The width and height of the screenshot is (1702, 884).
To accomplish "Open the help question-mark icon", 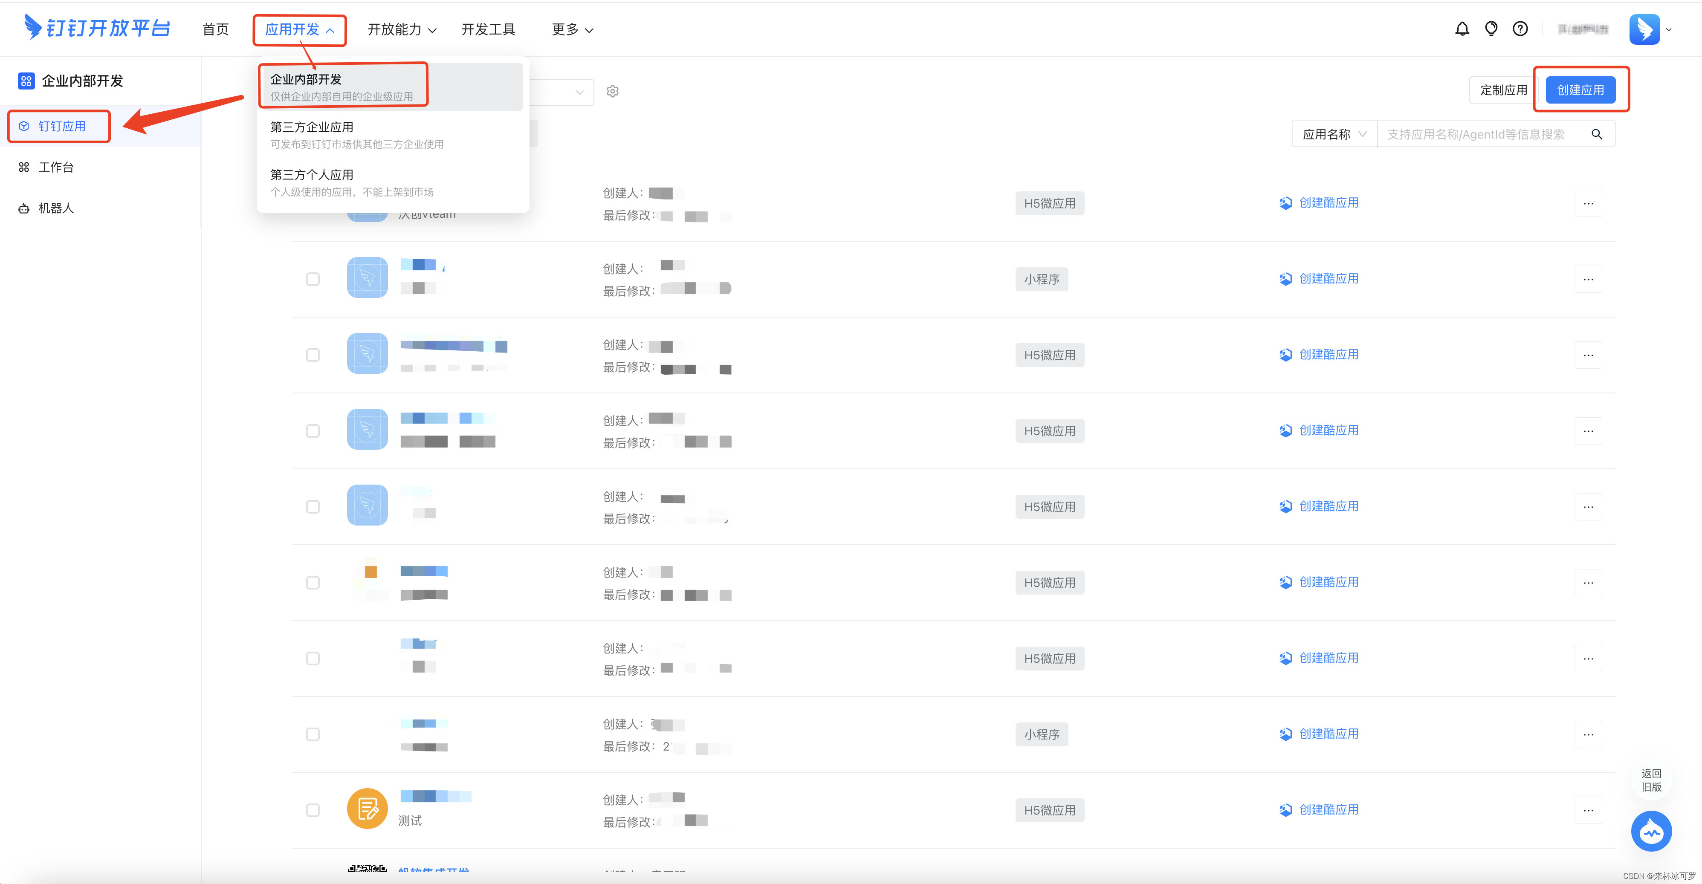I will [1520, 29].
